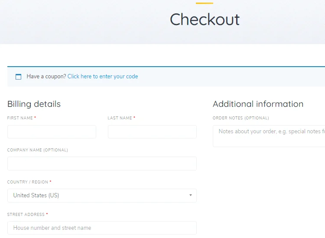Image resolution: width=325 pixels, height=238 pixels.
Task: Click the FIRST NAME field label
Action: point(20,118)
